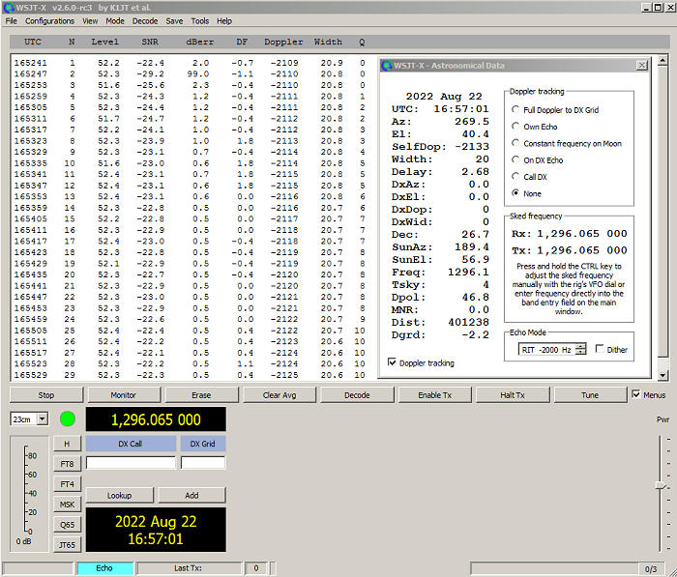Click the Tune button
This screenshot has width=677, height=577.
tap(590, 395)
